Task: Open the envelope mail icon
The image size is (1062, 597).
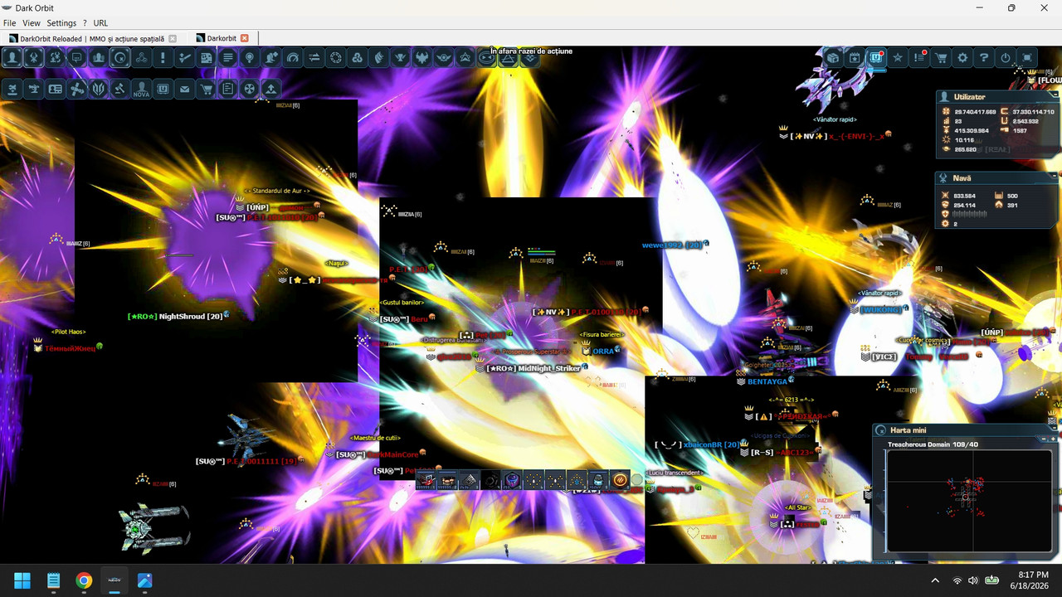Action: pyautogui.click(x=185, y=89)
